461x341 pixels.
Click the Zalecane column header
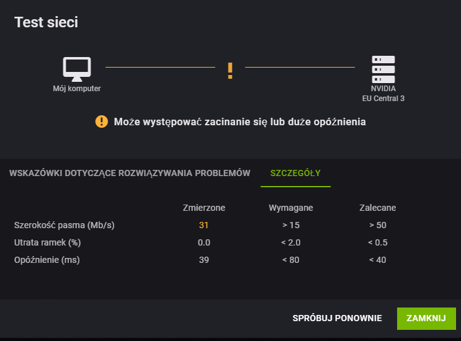[x=377, y=208]
